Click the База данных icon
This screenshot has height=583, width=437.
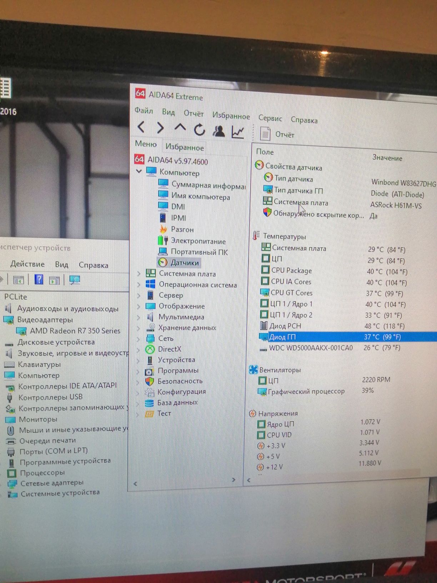coord(149,403)
